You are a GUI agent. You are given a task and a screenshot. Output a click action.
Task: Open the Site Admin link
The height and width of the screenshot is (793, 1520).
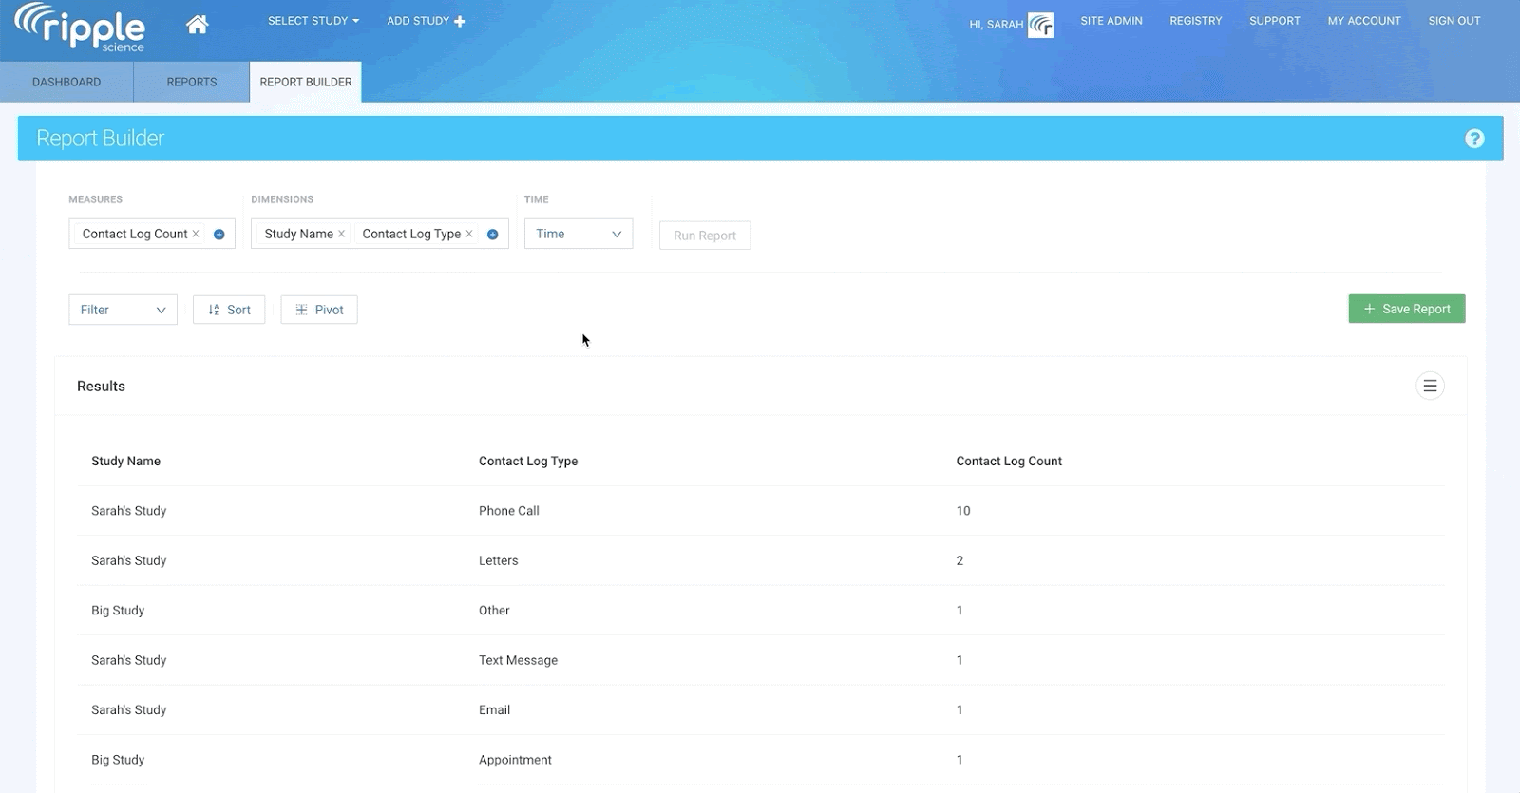click(x=1111, y=21)
